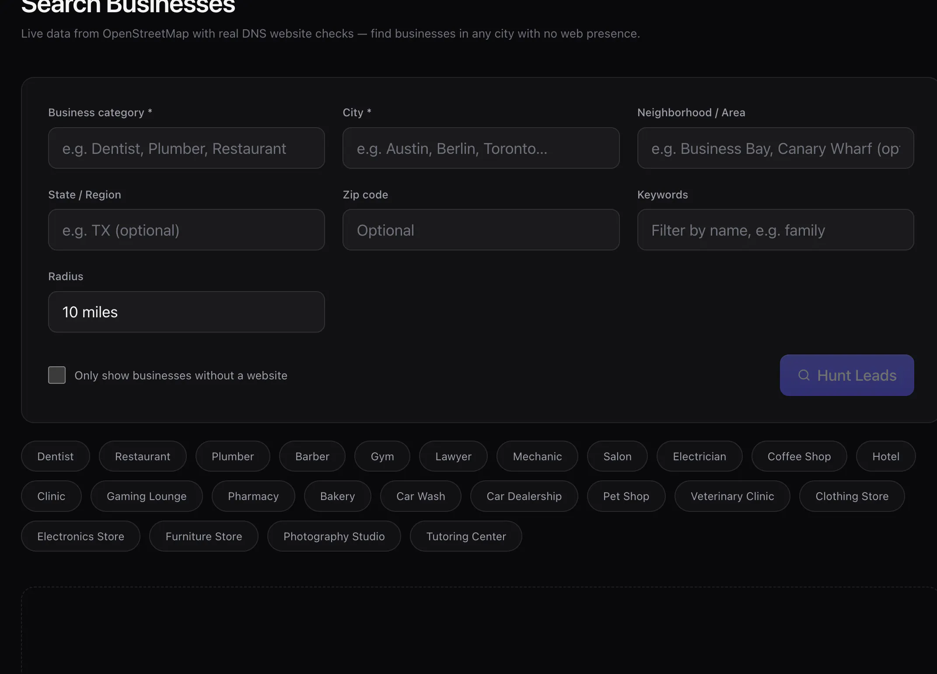Viewport: 937px width, 674px height.
Task: Choose the Clinic chip
Action: [x=51, y=496]
